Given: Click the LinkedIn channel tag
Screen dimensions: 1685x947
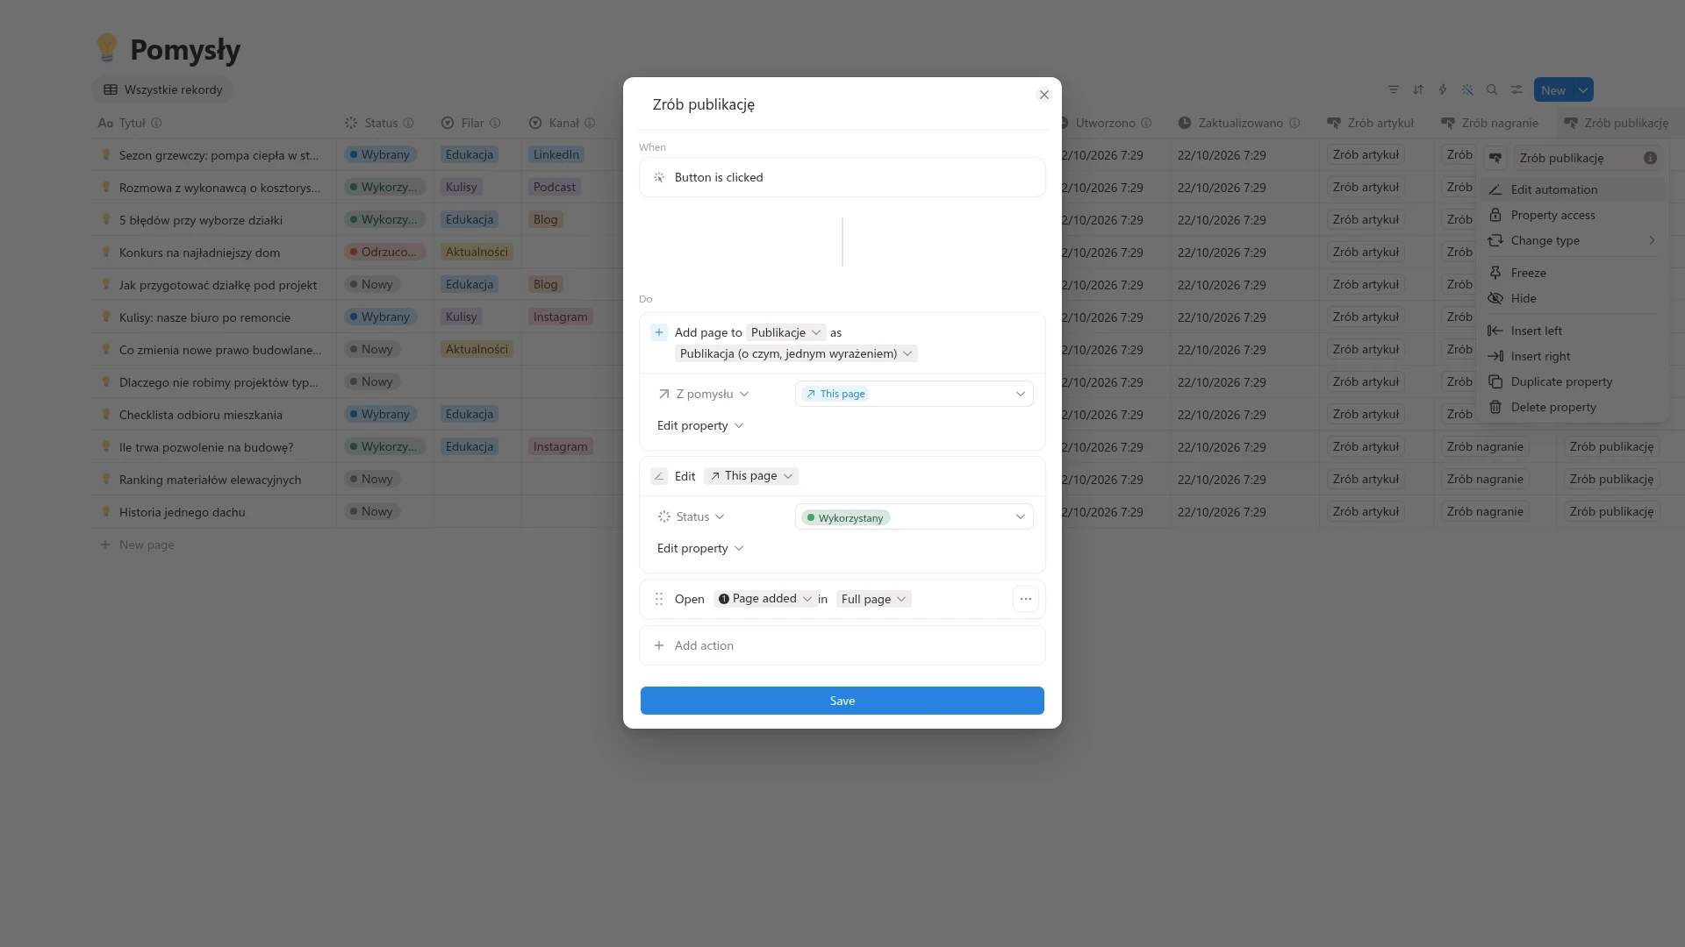Looking at the screenshot, I should [556, 154].
